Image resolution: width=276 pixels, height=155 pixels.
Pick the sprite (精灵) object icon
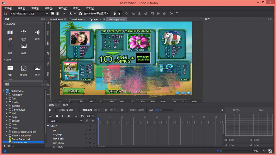[24, 46]
